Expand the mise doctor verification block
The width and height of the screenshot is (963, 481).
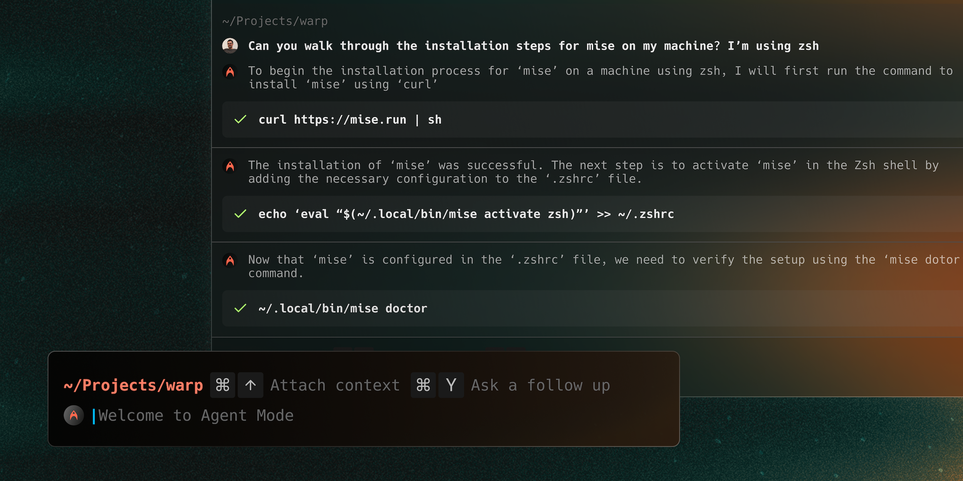[x=230, y=260]
